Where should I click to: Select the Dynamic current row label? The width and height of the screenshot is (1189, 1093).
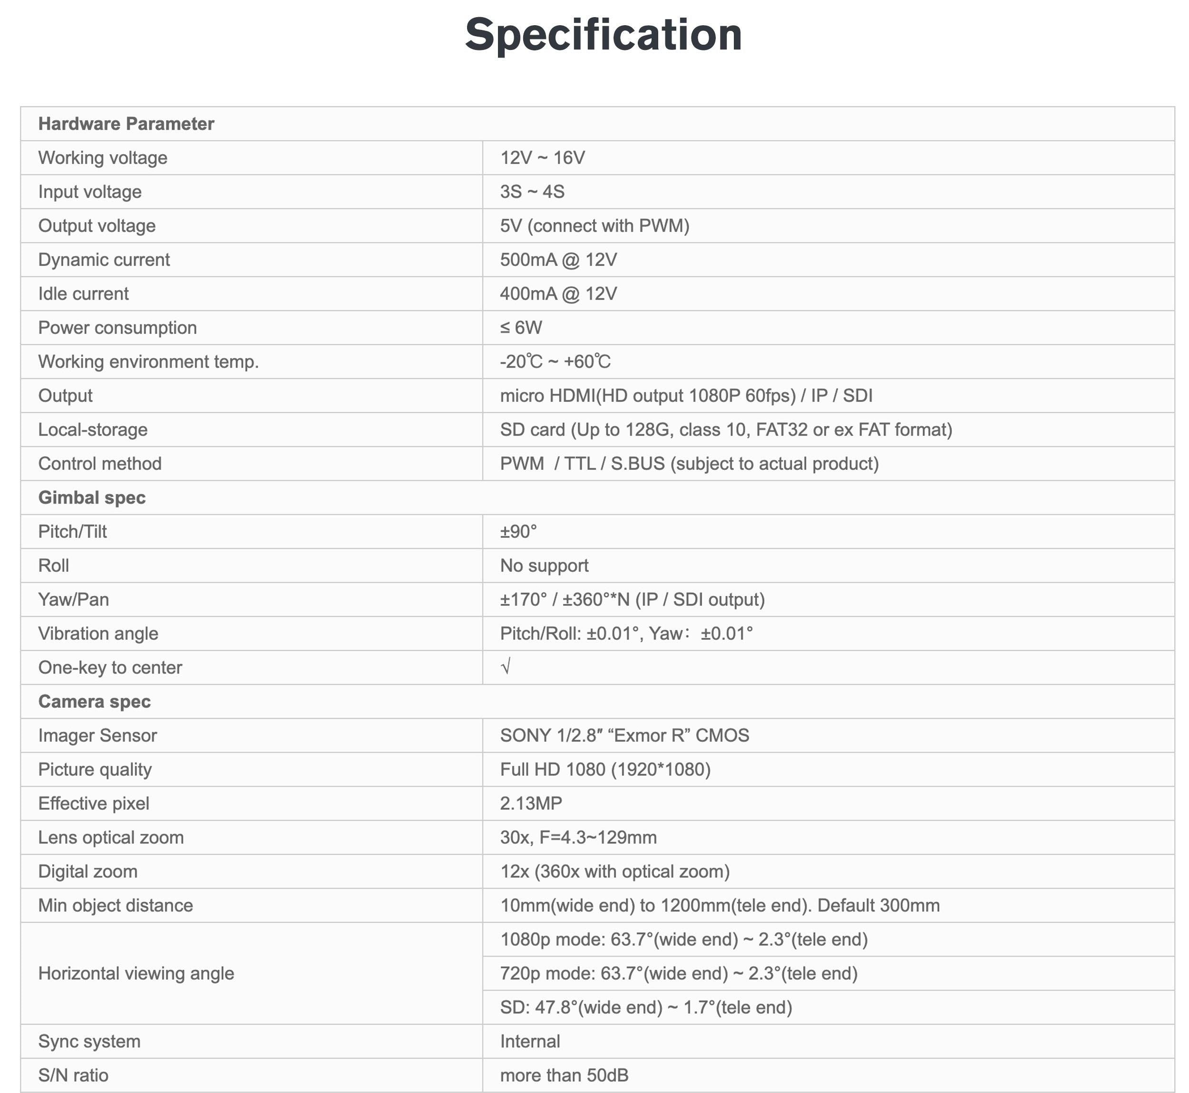(104, 260)
